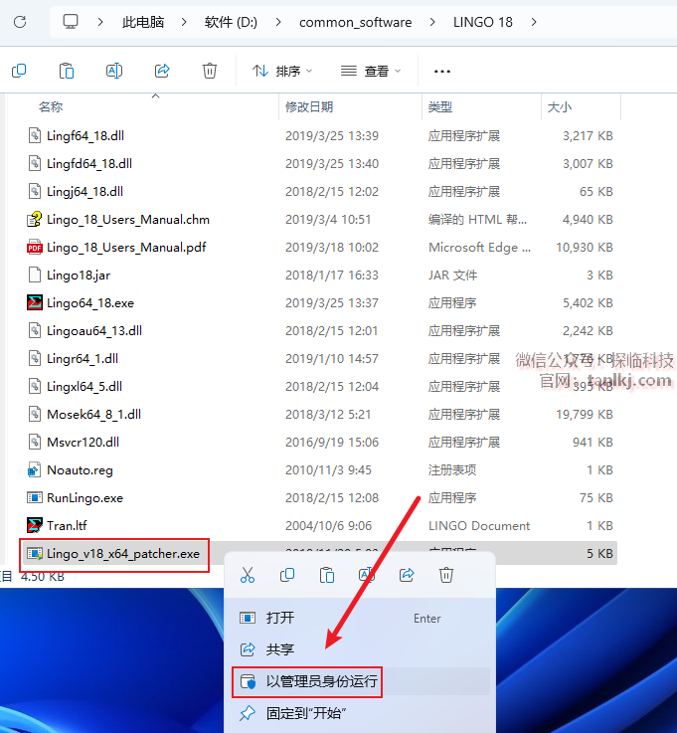Click the computer monitor icon in breadcrumb

(x=71, y=22)
